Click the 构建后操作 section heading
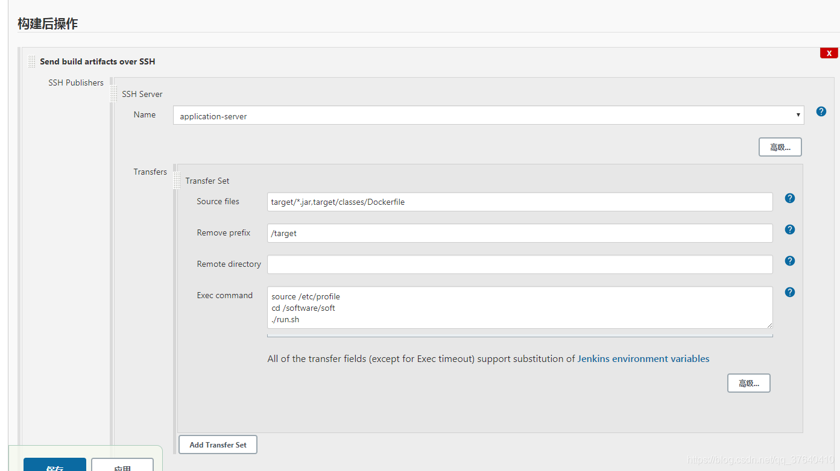This screenshot has height=471, width=840. click(48, 23)
